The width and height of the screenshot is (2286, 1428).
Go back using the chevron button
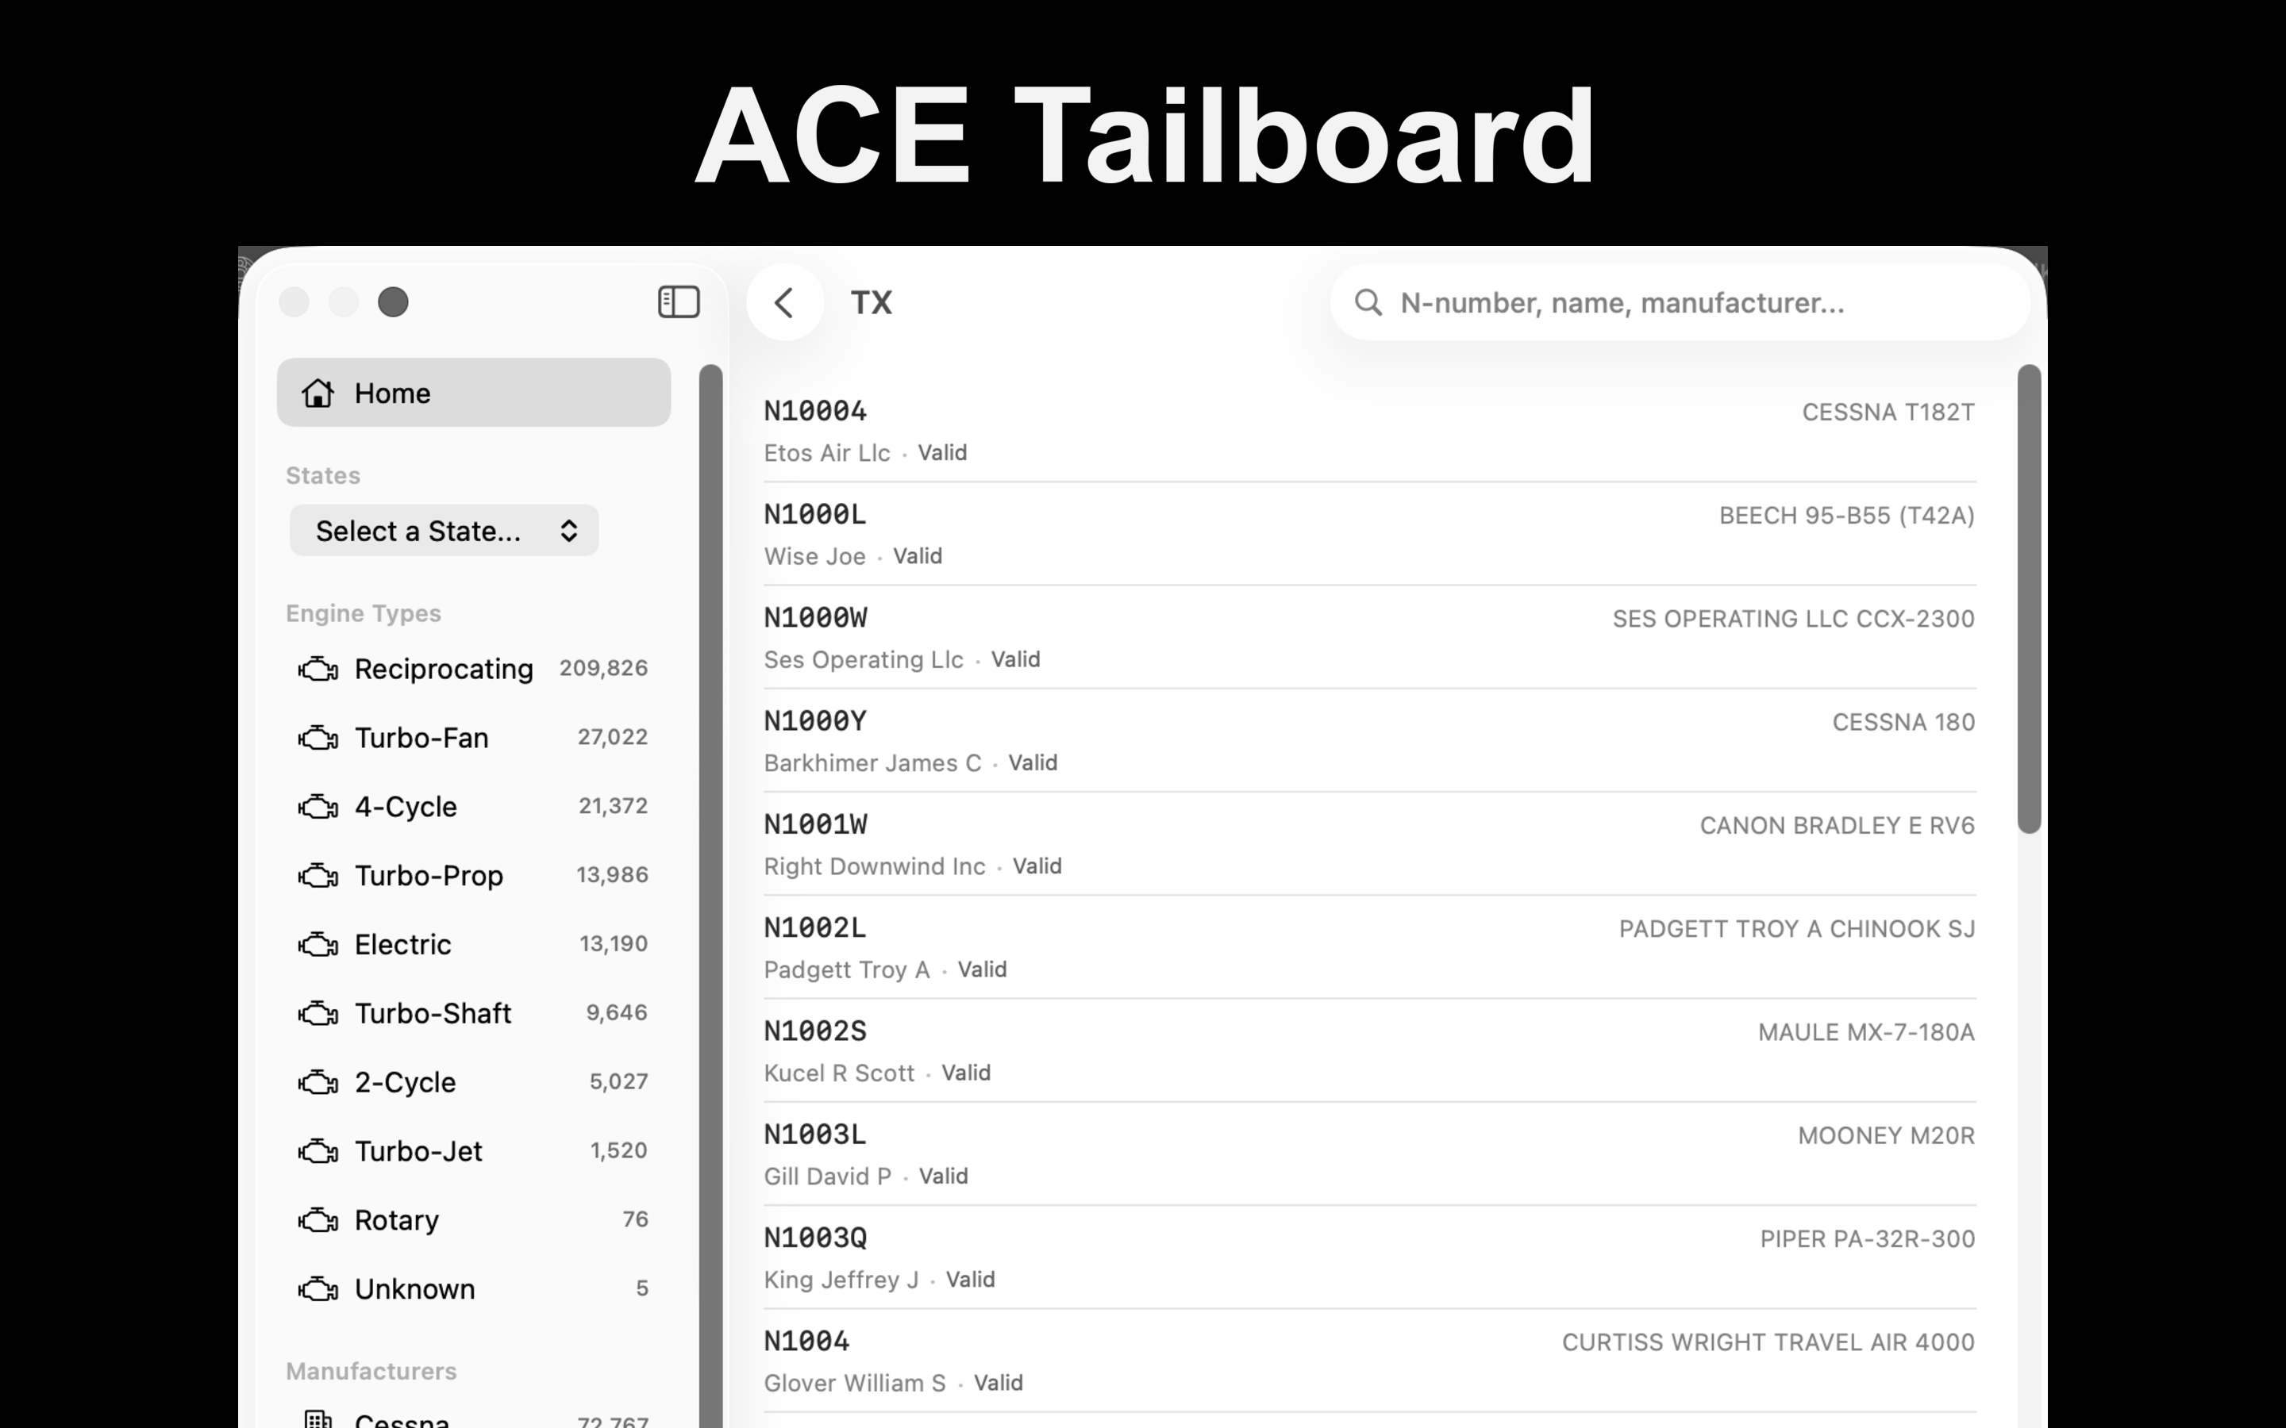[784, 302]
